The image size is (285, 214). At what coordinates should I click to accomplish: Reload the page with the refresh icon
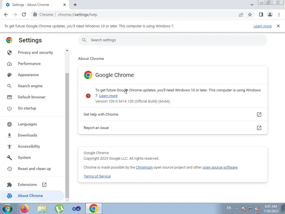click(x=24, y=14)
